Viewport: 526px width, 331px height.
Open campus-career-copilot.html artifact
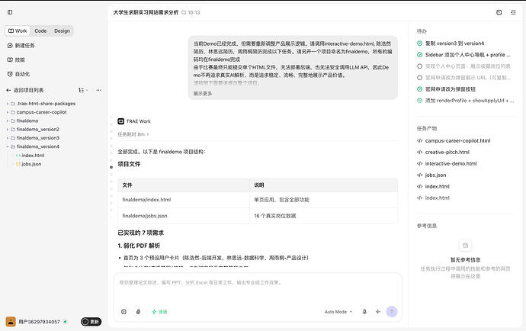click(457, 140)
